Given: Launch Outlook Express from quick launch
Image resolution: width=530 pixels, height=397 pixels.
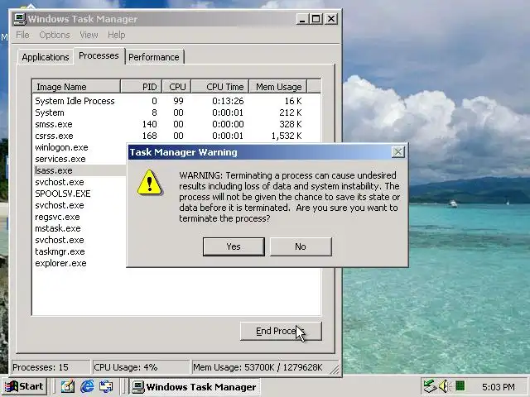Looking at the screenshot, I should (x=106, y=386).
